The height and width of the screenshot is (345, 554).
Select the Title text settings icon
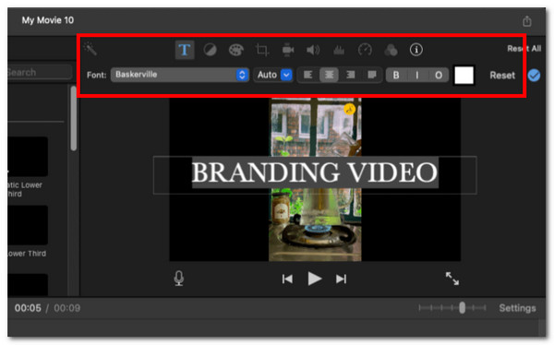click(x=185, y=50)
